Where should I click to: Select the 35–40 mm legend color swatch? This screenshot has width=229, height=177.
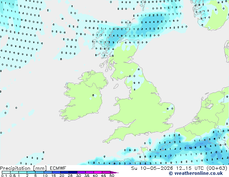click(89, 172)
